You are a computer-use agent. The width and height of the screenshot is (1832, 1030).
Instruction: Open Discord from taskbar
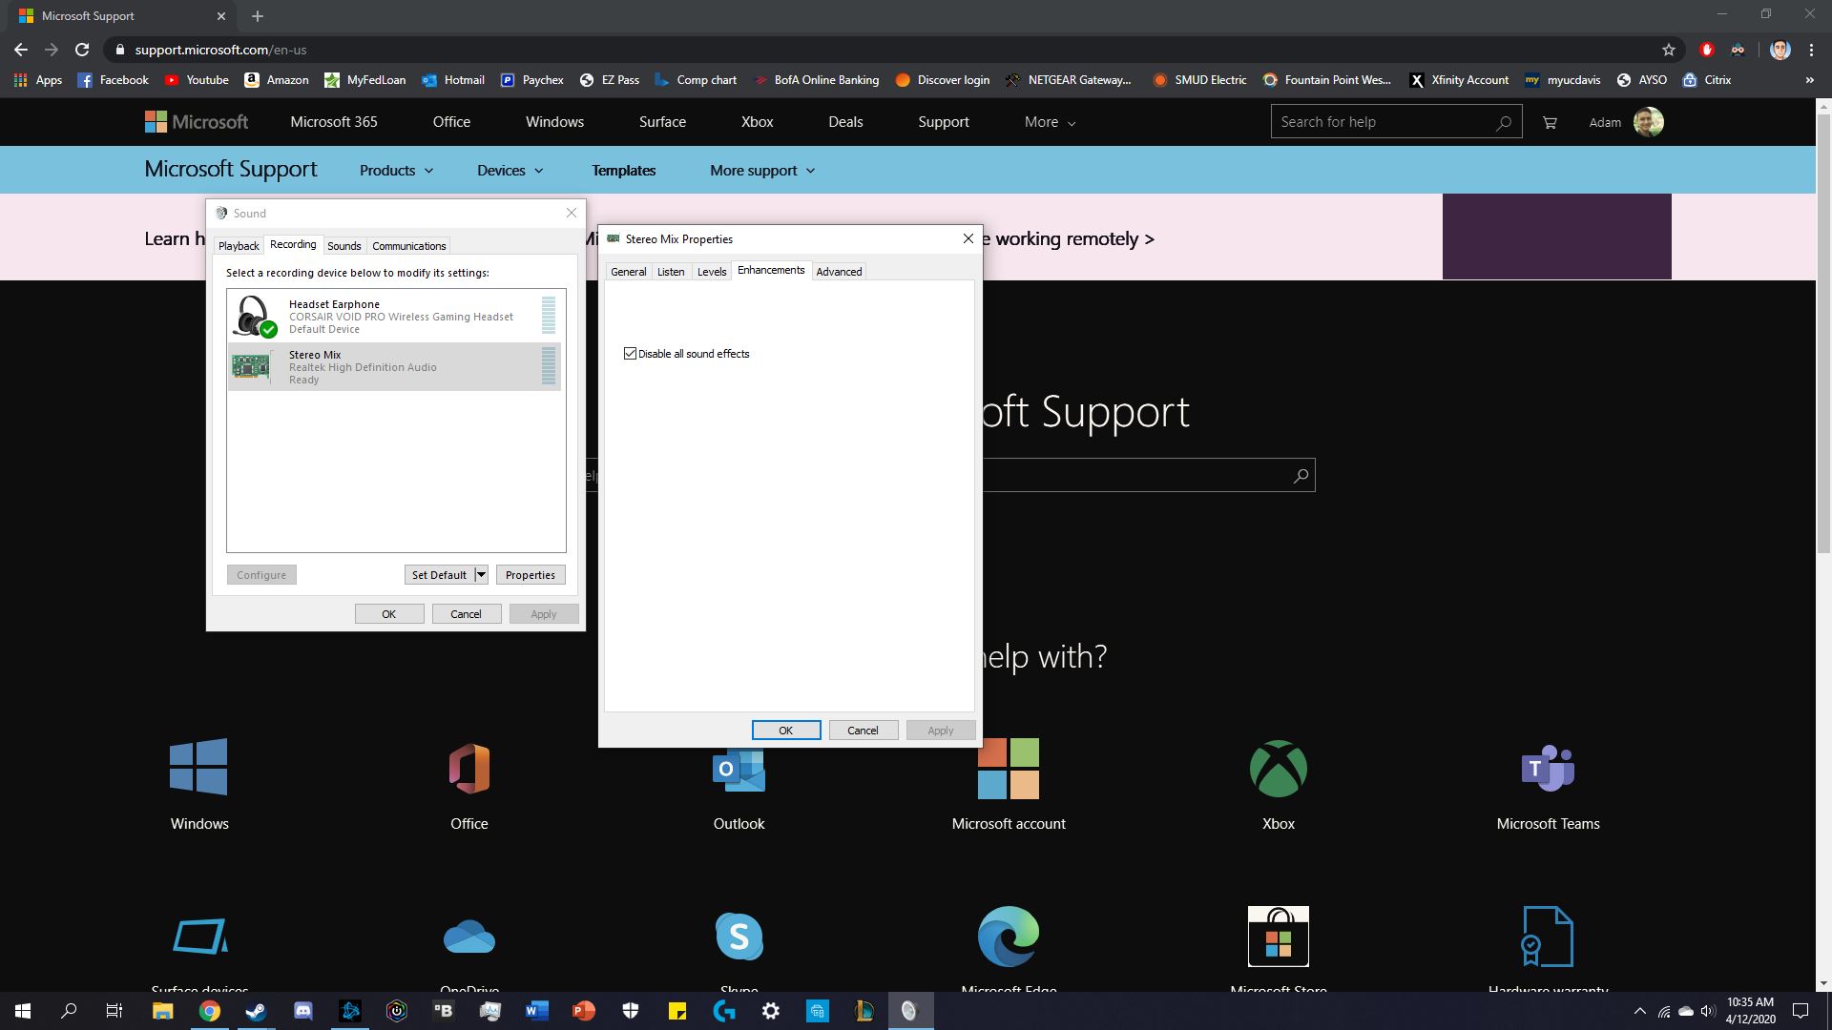coord(302,1011)
